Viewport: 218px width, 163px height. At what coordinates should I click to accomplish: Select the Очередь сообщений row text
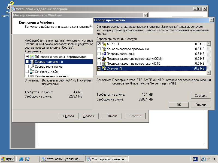tap(121, 54)
